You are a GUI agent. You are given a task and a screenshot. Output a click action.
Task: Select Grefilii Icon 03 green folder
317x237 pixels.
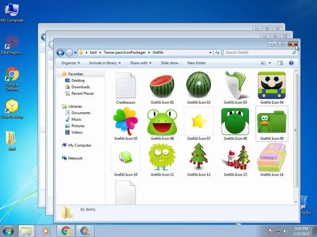(x=235, y=88)
